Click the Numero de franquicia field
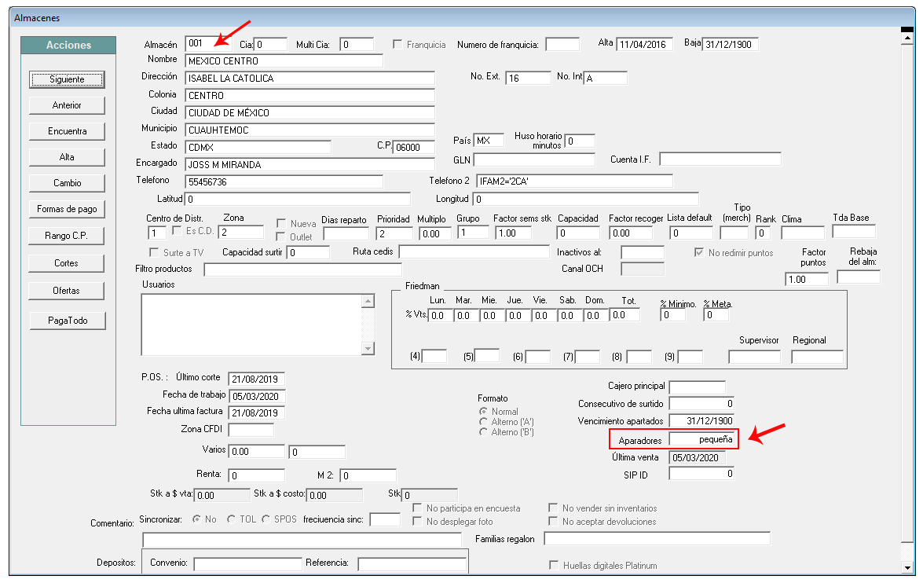This screenshot has width=923, height=583. 562,44
